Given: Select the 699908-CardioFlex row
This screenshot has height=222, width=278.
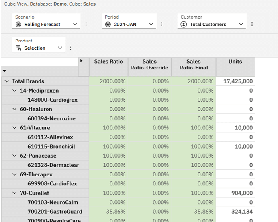Looking at the screenshot, I should 45,183.
